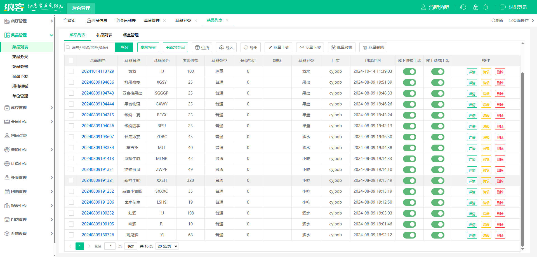This screenshot has width=537, height=257.
Task: Click the 查询 search button
Action: (x=124, y=47)
